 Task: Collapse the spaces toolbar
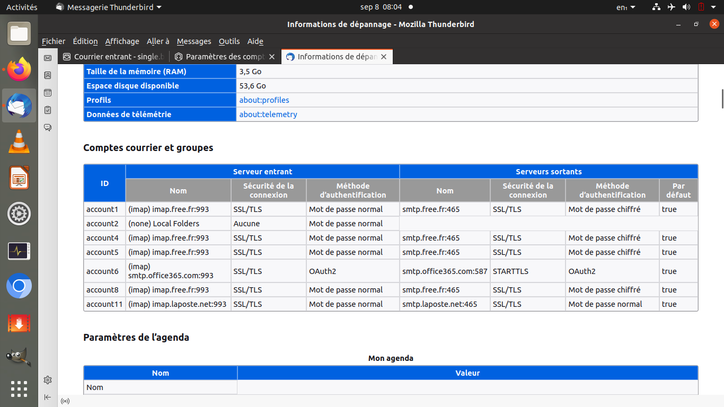tap(48, 397)
